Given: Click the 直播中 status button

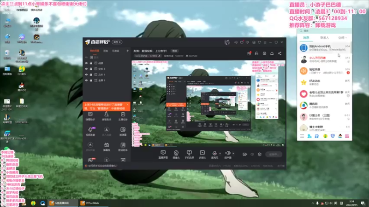Looking at the screenshot, I should [x=274, y=154].
